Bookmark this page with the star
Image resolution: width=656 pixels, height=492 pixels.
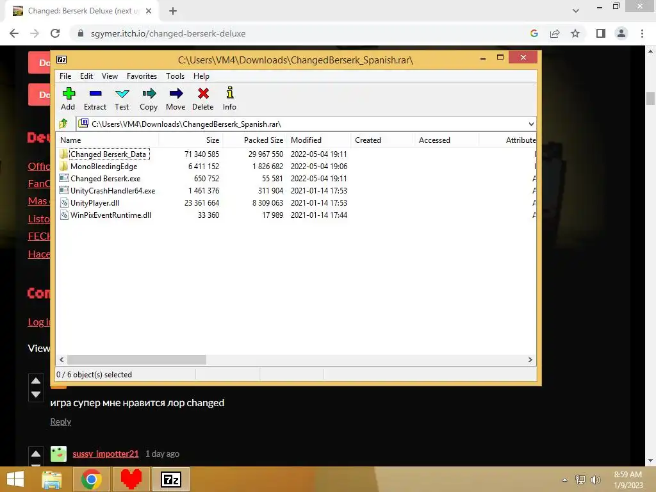point(575,33)
